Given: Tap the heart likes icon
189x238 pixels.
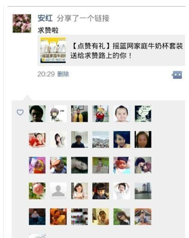Looking at the screenshot, I should click(20, 112).
